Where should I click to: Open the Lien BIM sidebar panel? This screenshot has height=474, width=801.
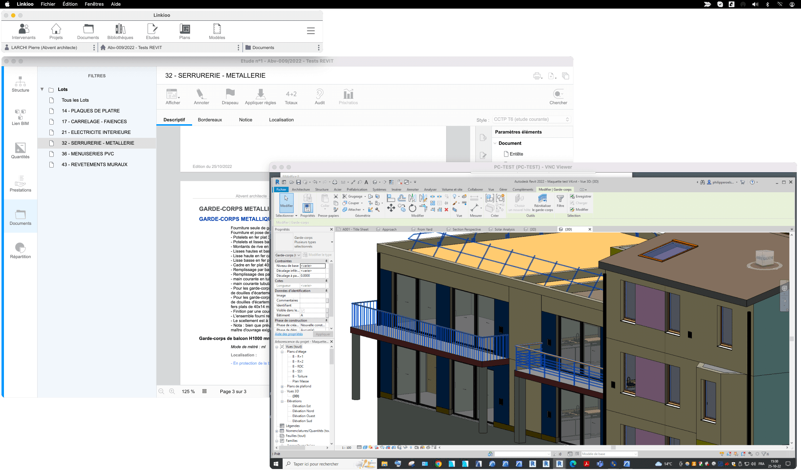[x=20, y=117]
